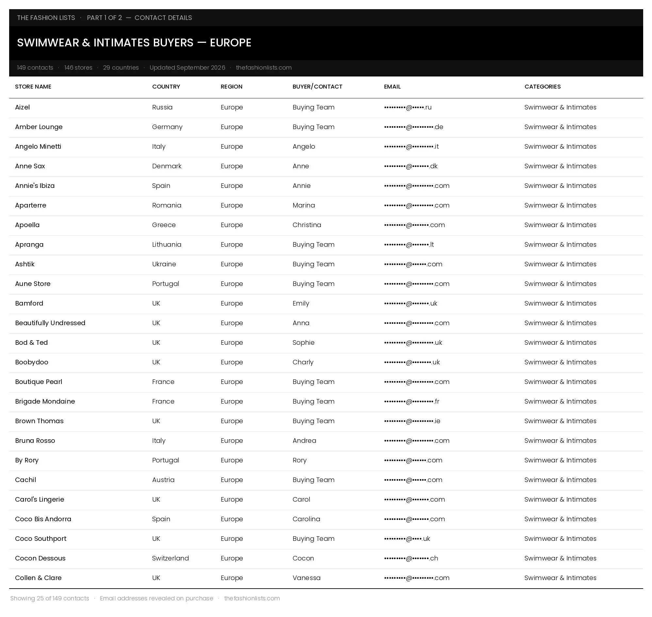Click 'Lithuania' in the Apranga row
The width and height of the screenshot is (652, 617).
pyautogui.click(x=167, y=245)
